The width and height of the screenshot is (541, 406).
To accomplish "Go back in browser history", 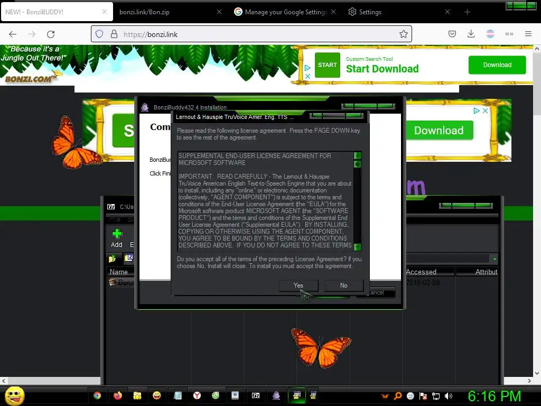I will (x=13, y=34).
